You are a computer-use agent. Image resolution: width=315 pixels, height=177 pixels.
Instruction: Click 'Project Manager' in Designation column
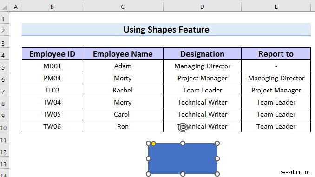pos(202,78)
